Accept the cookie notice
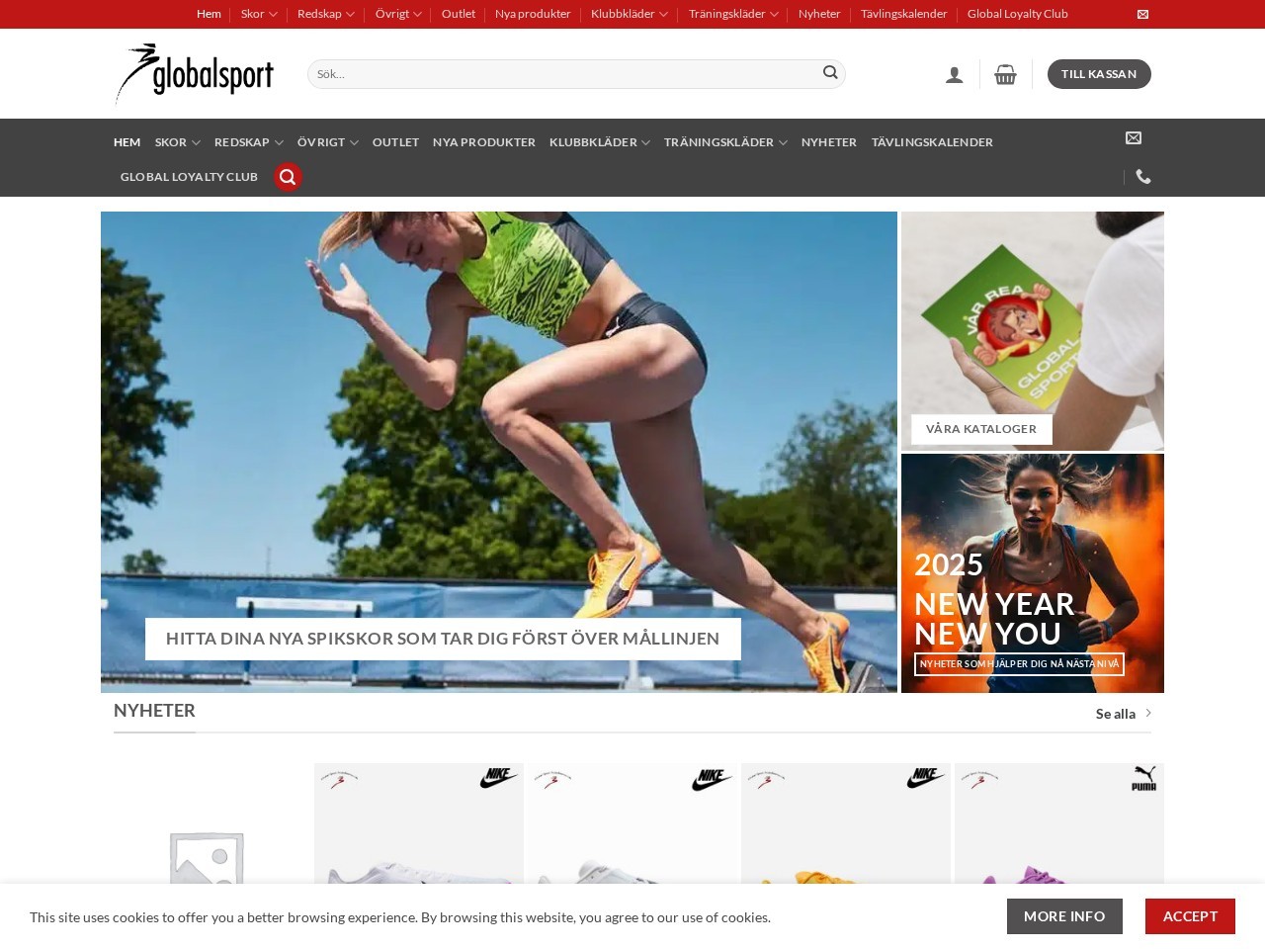The width and height of the screenshot is (1265, 949). (x=1190, y=916)
